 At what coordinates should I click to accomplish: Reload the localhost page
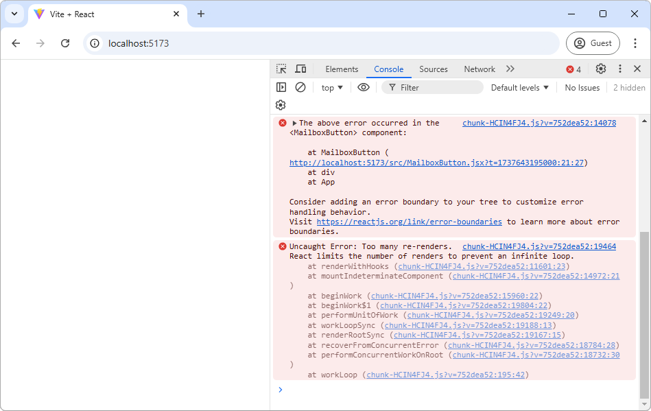coord(65,43)
